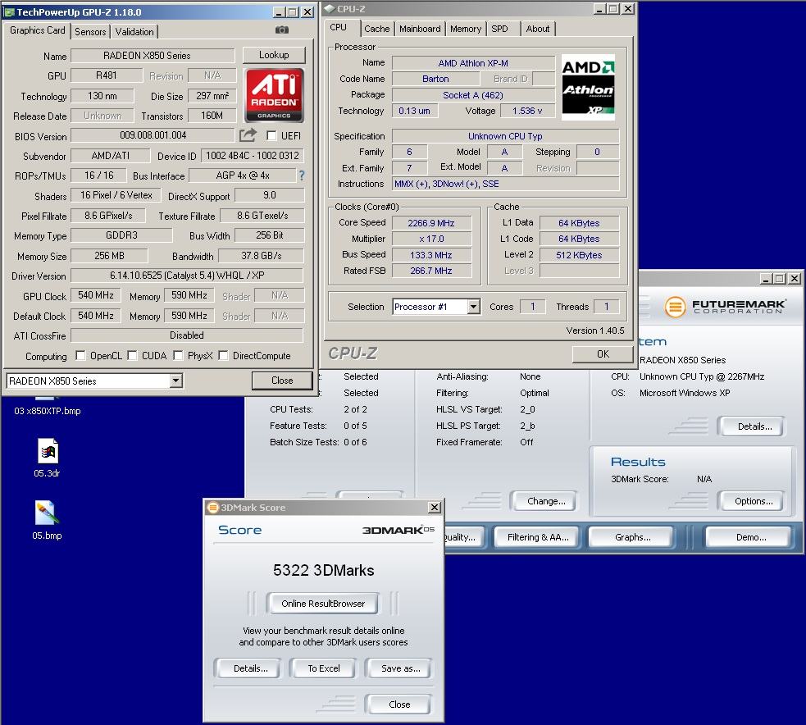Open the Mainboard tab in CPU-Z
806x725 pixels.
point(420,29)
